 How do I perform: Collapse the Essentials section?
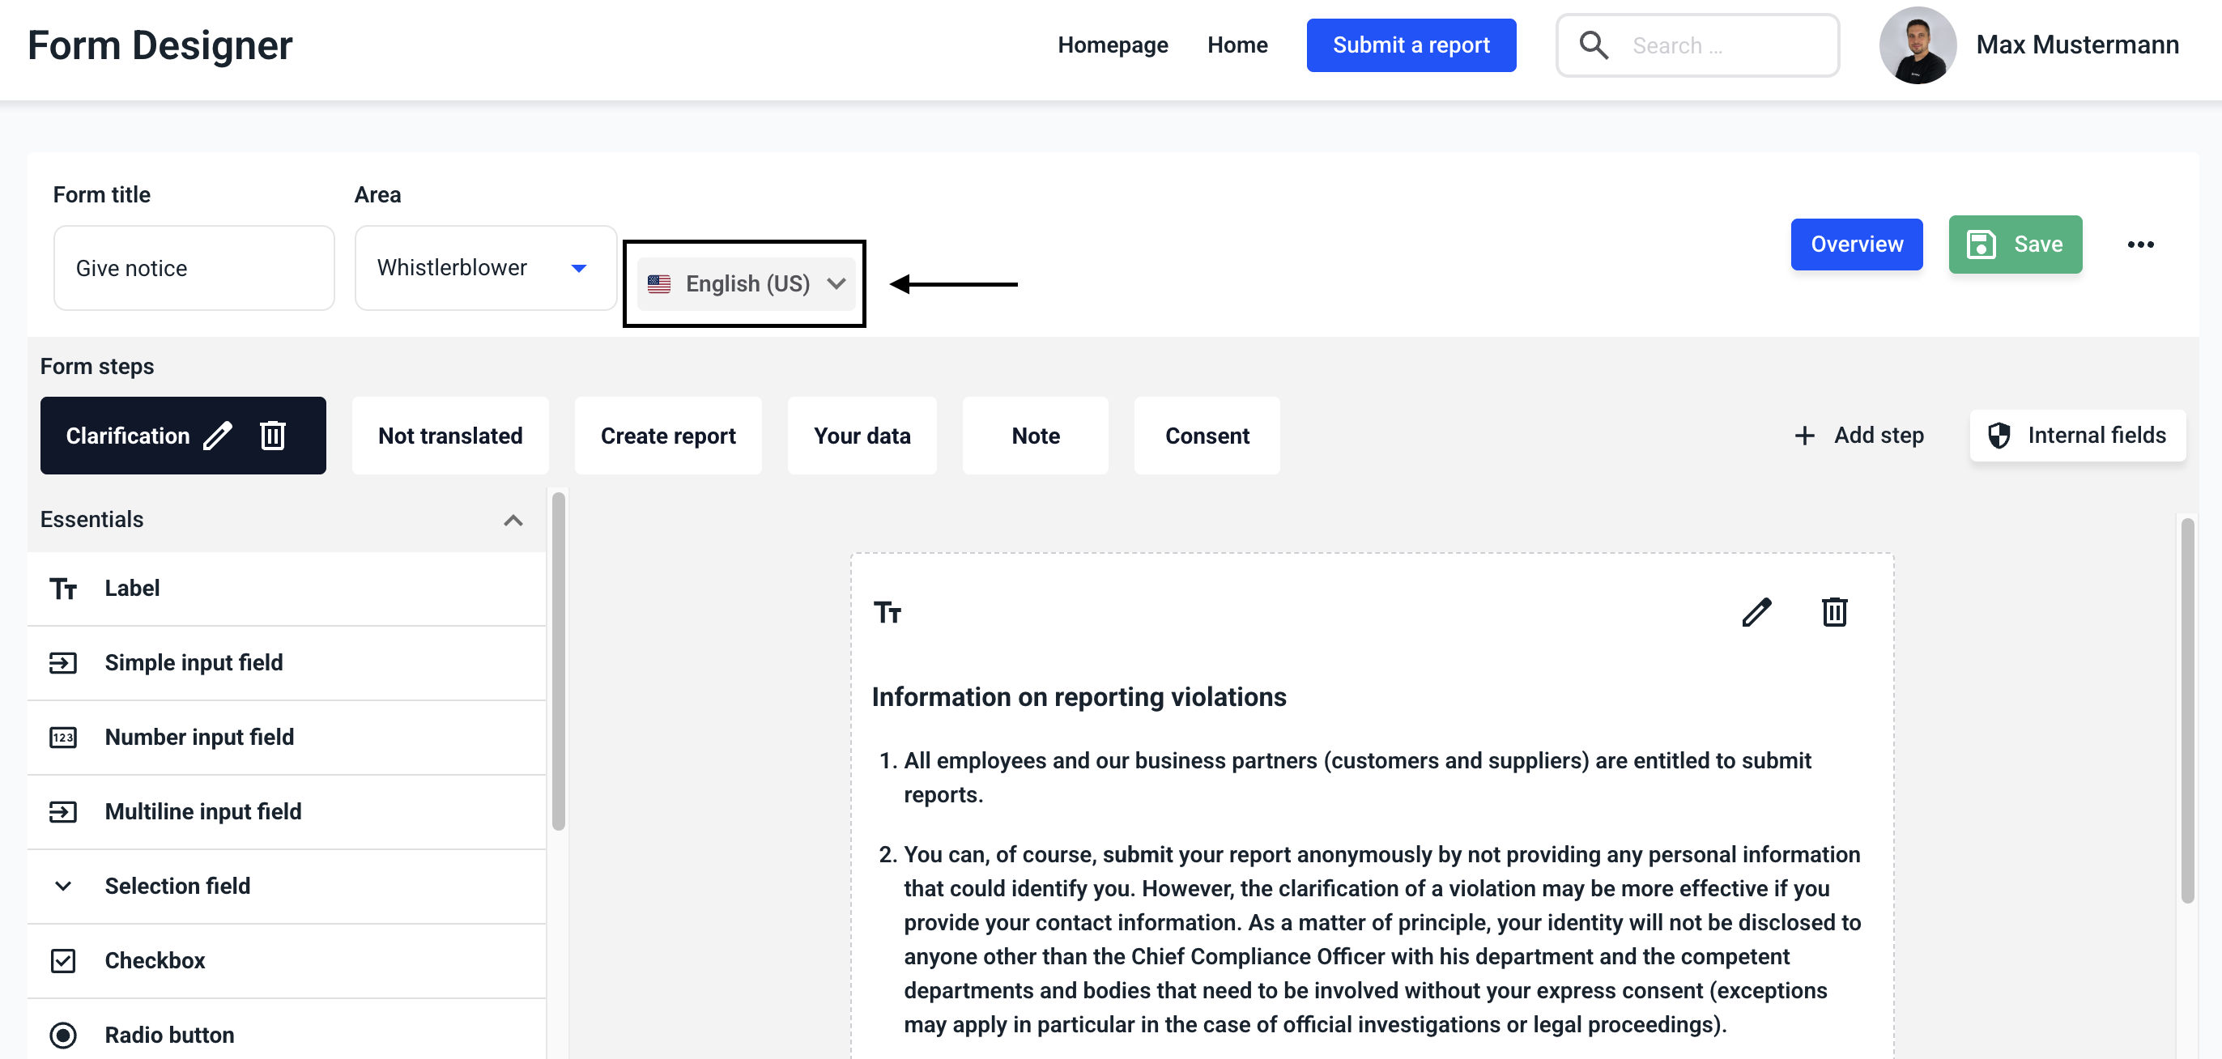pyautogui.click(x=513, y=520)
